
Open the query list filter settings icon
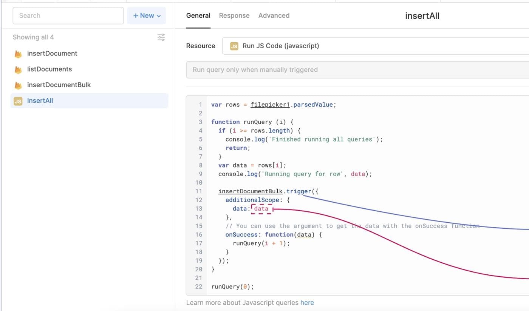tap(161, 37)
